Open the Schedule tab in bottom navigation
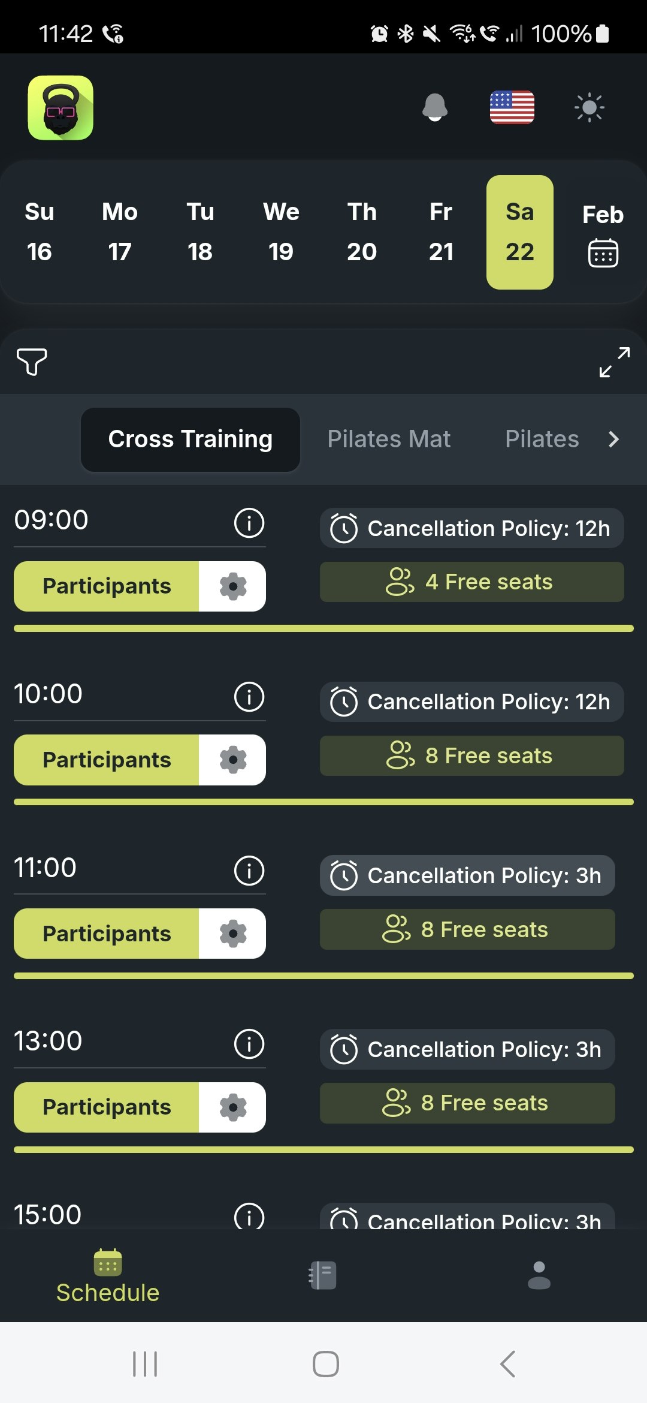 (x=107, y=1274)
